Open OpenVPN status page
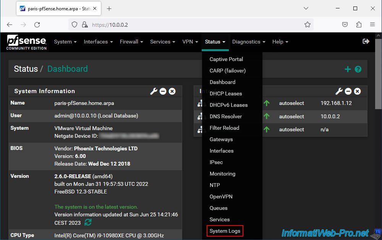 click(221, 197)
